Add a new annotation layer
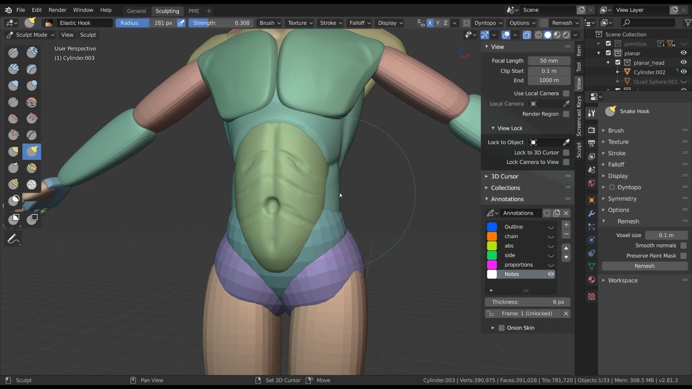 tap(566, 225)
